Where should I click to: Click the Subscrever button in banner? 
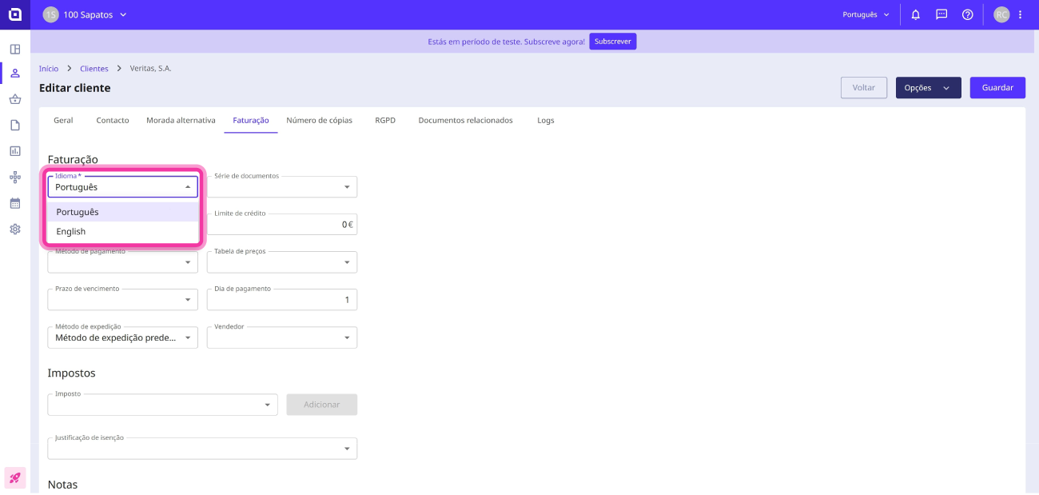(613, 42)
